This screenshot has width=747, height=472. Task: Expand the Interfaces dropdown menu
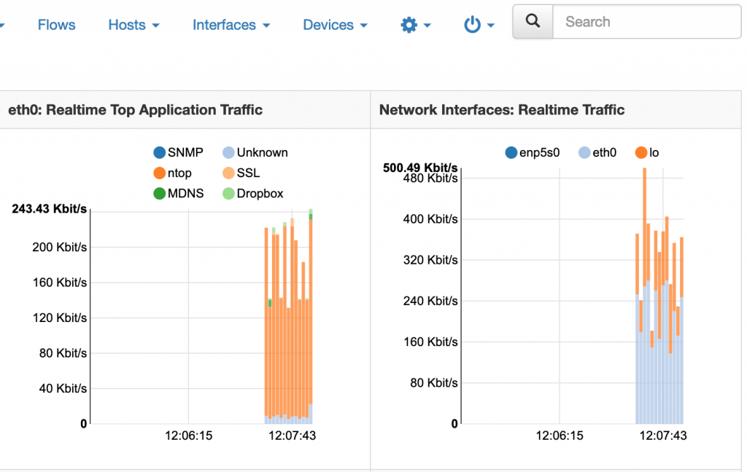pos(231,25)
